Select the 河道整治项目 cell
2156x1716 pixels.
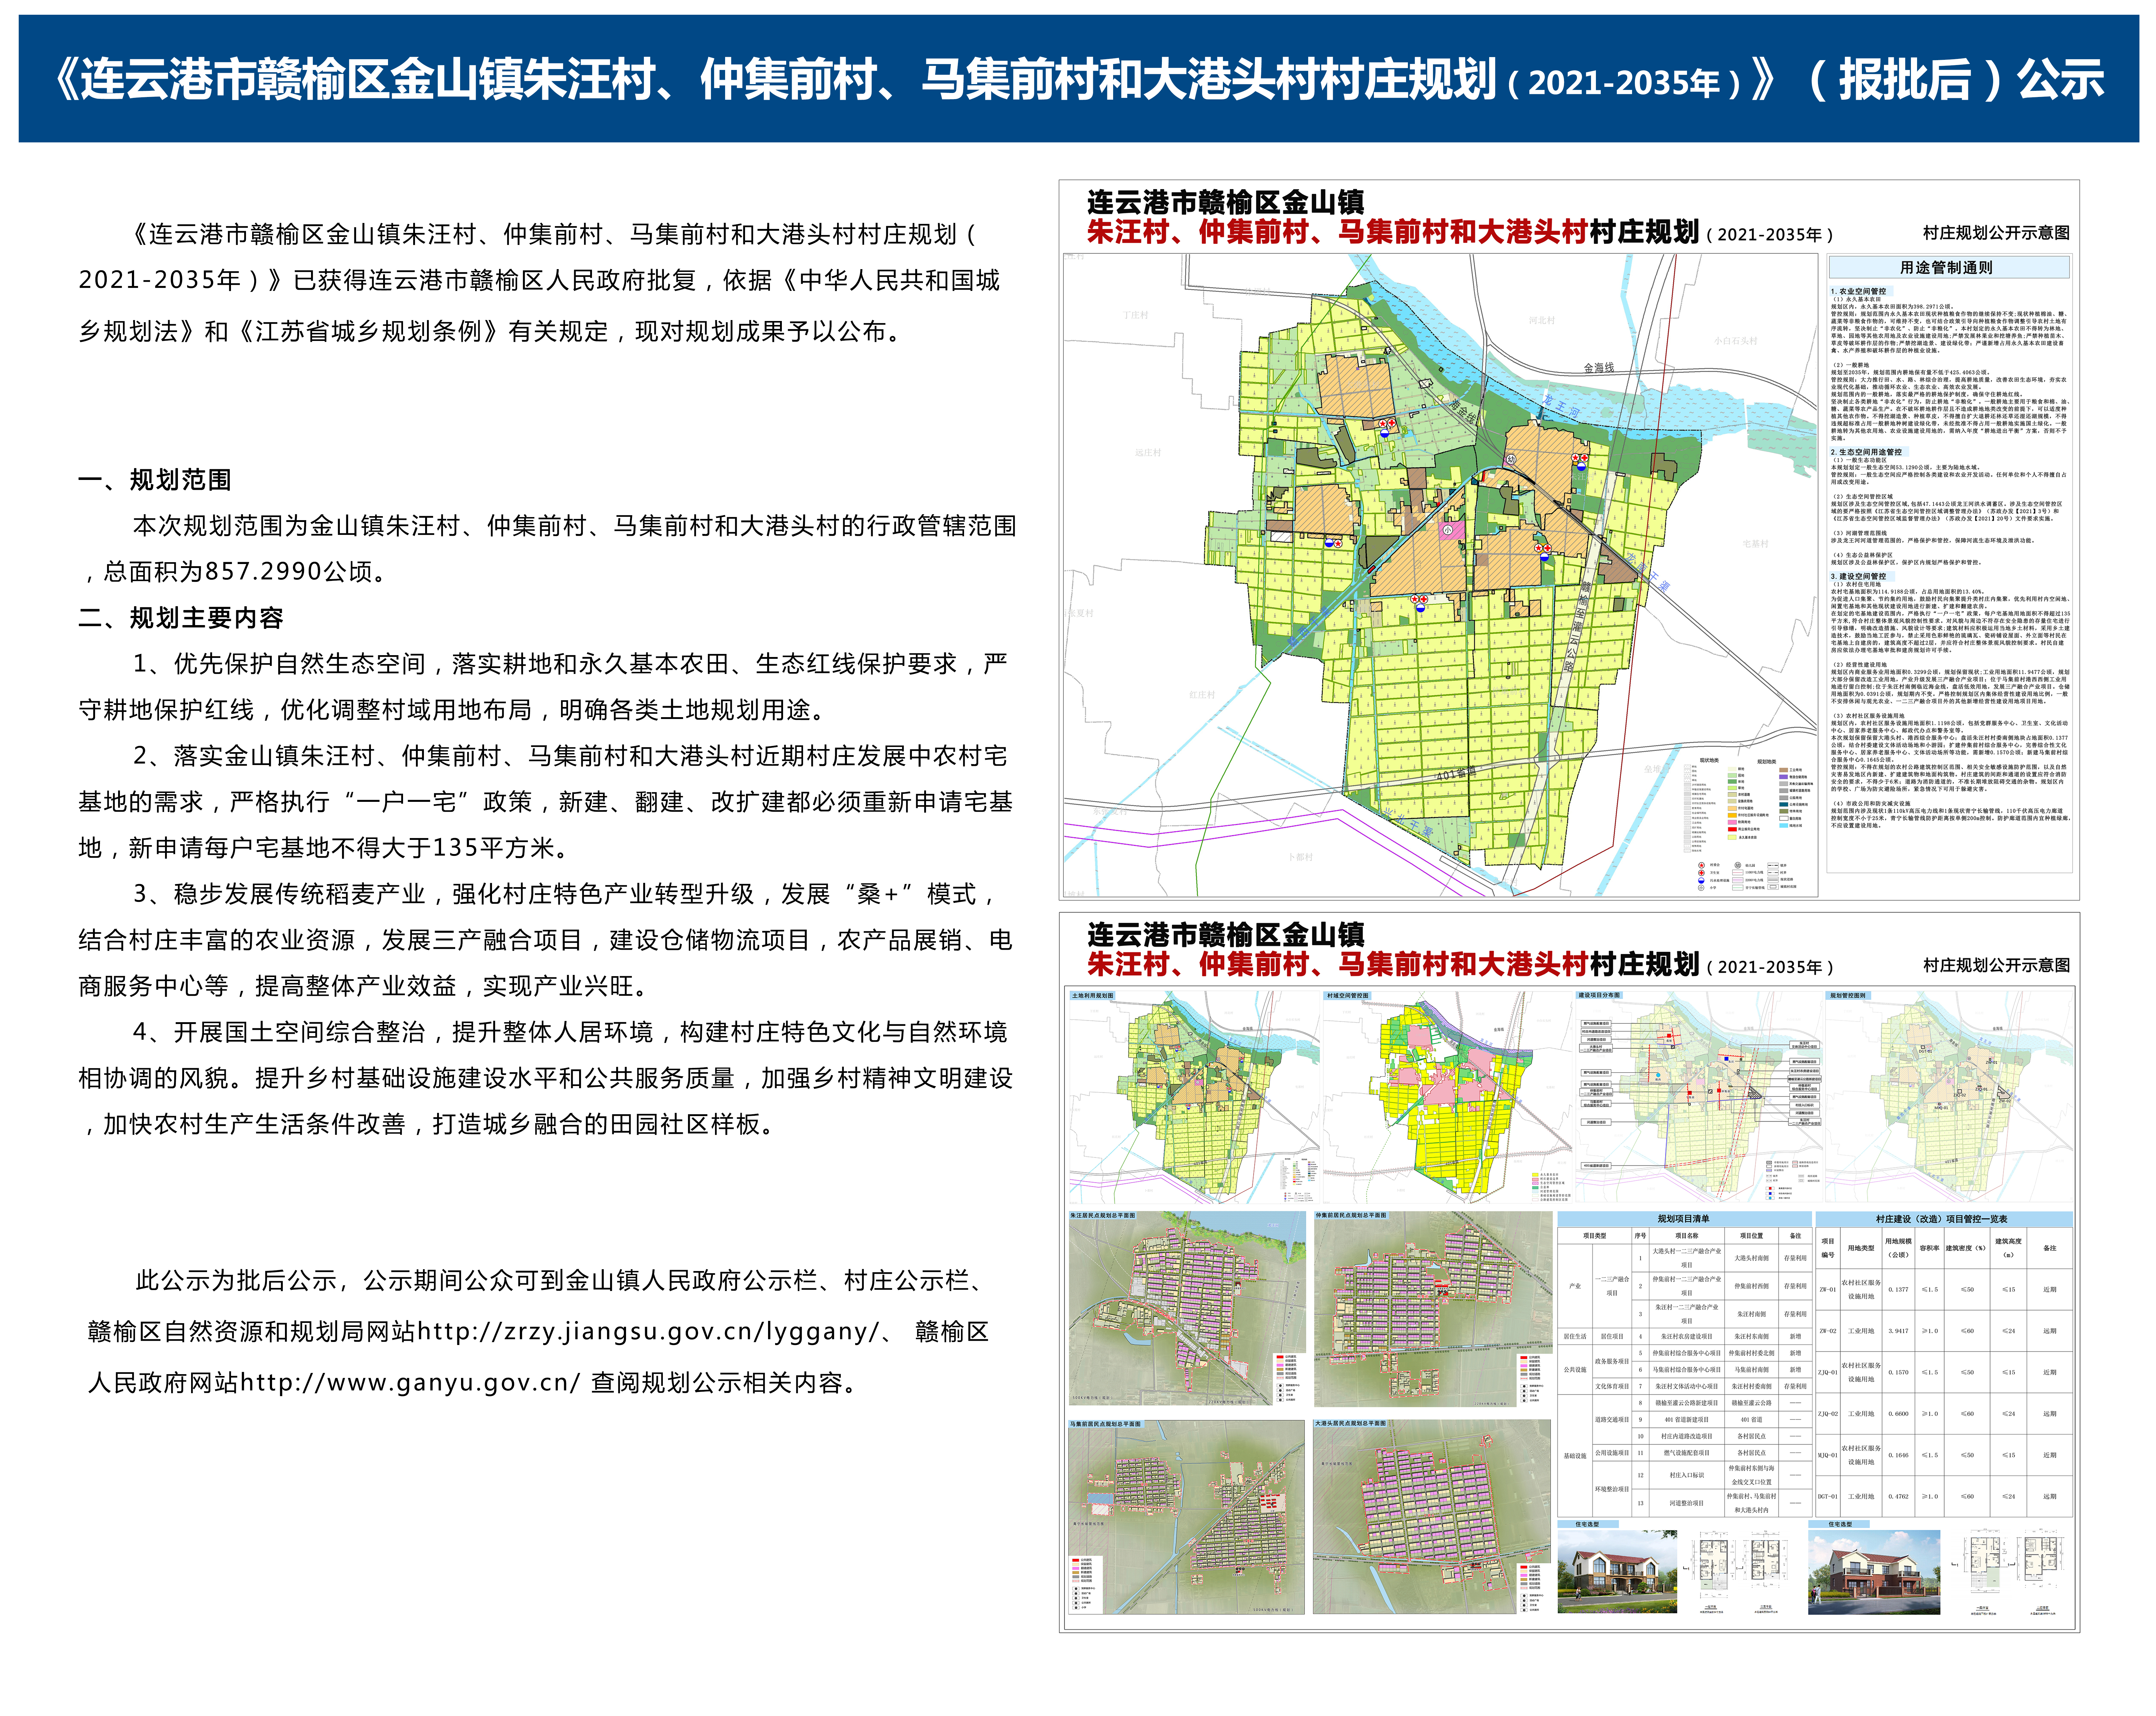(x=1687, y=1503)
